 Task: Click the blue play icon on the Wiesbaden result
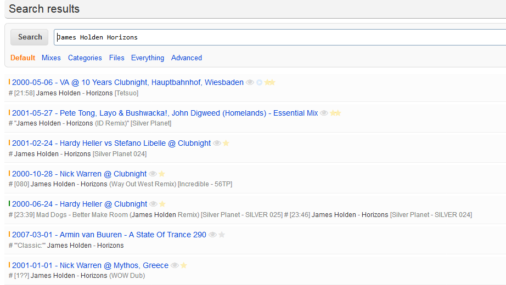259,82
